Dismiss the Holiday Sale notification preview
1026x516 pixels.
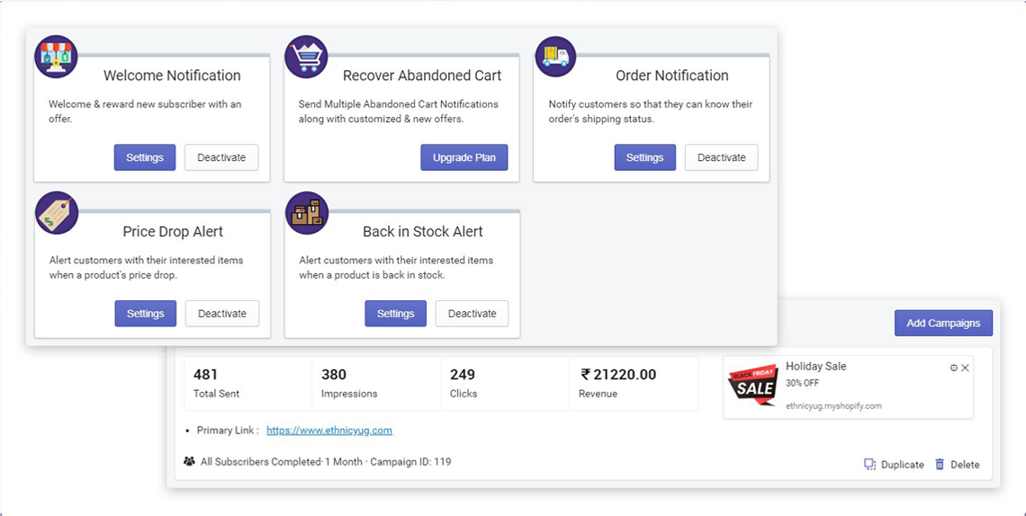point(966,368)
